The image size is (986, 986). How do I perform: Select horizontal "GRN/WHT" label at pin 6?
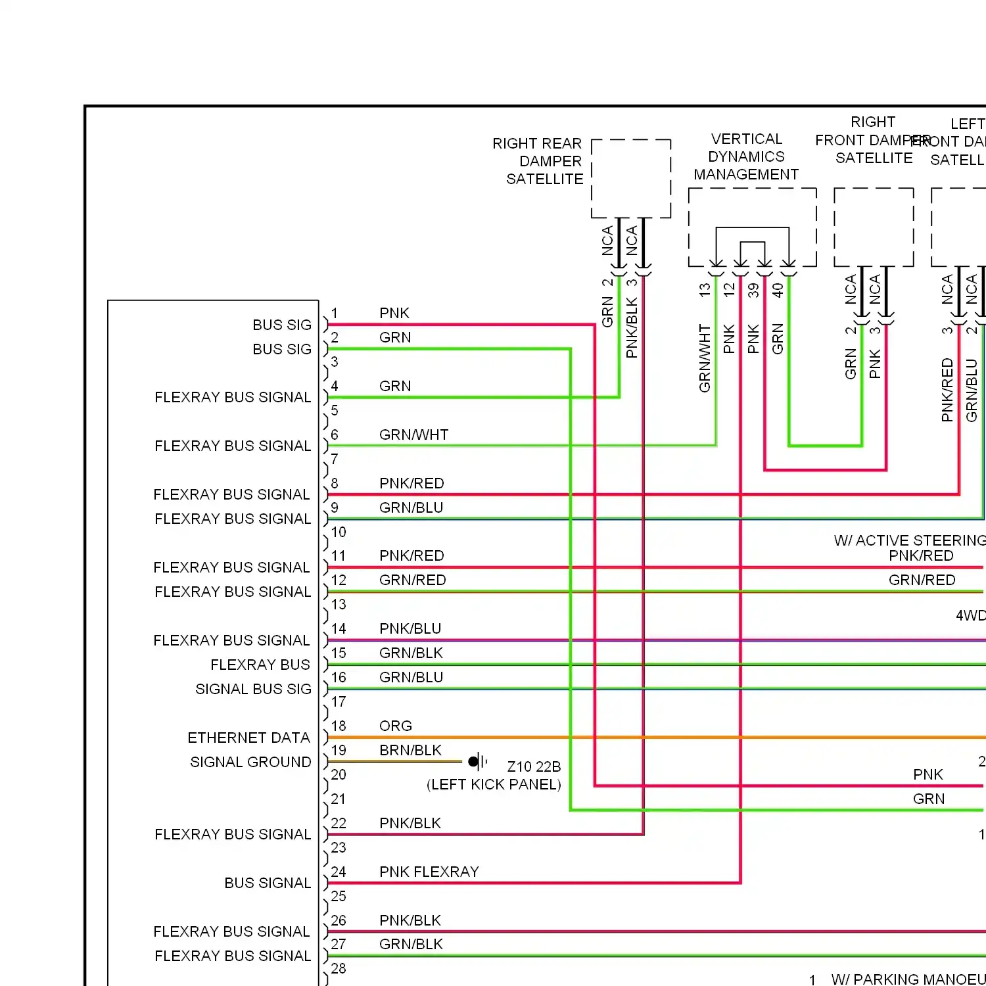pyautogui.click(x=414, y=434)
